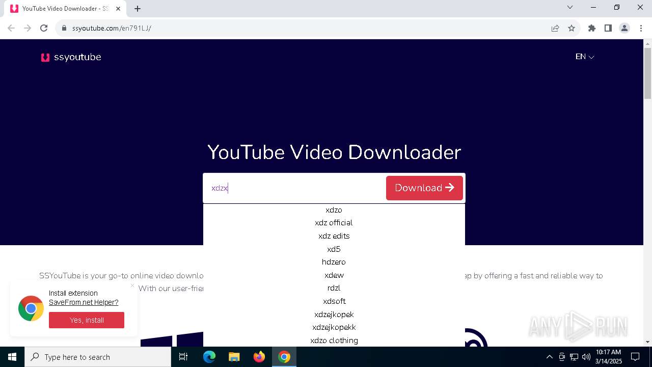Choose the 'xd5' suggestion

(334, 249)
